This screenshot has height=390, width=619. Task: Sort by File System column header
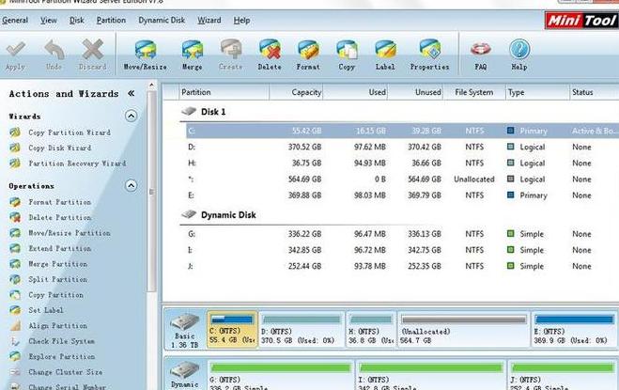pyautogui.click(x=474, y=92)
